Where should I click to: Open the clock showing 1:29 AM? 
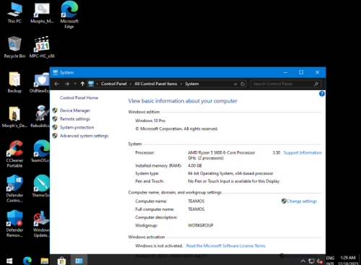(x=348, y=258)
